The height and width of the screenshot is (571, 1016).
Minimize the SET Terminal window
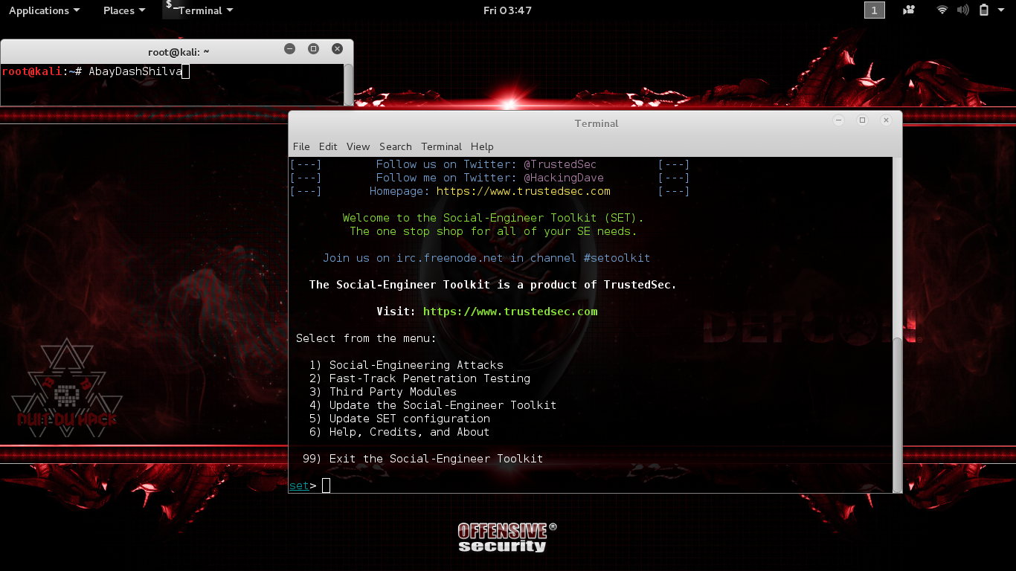point(838,120)
